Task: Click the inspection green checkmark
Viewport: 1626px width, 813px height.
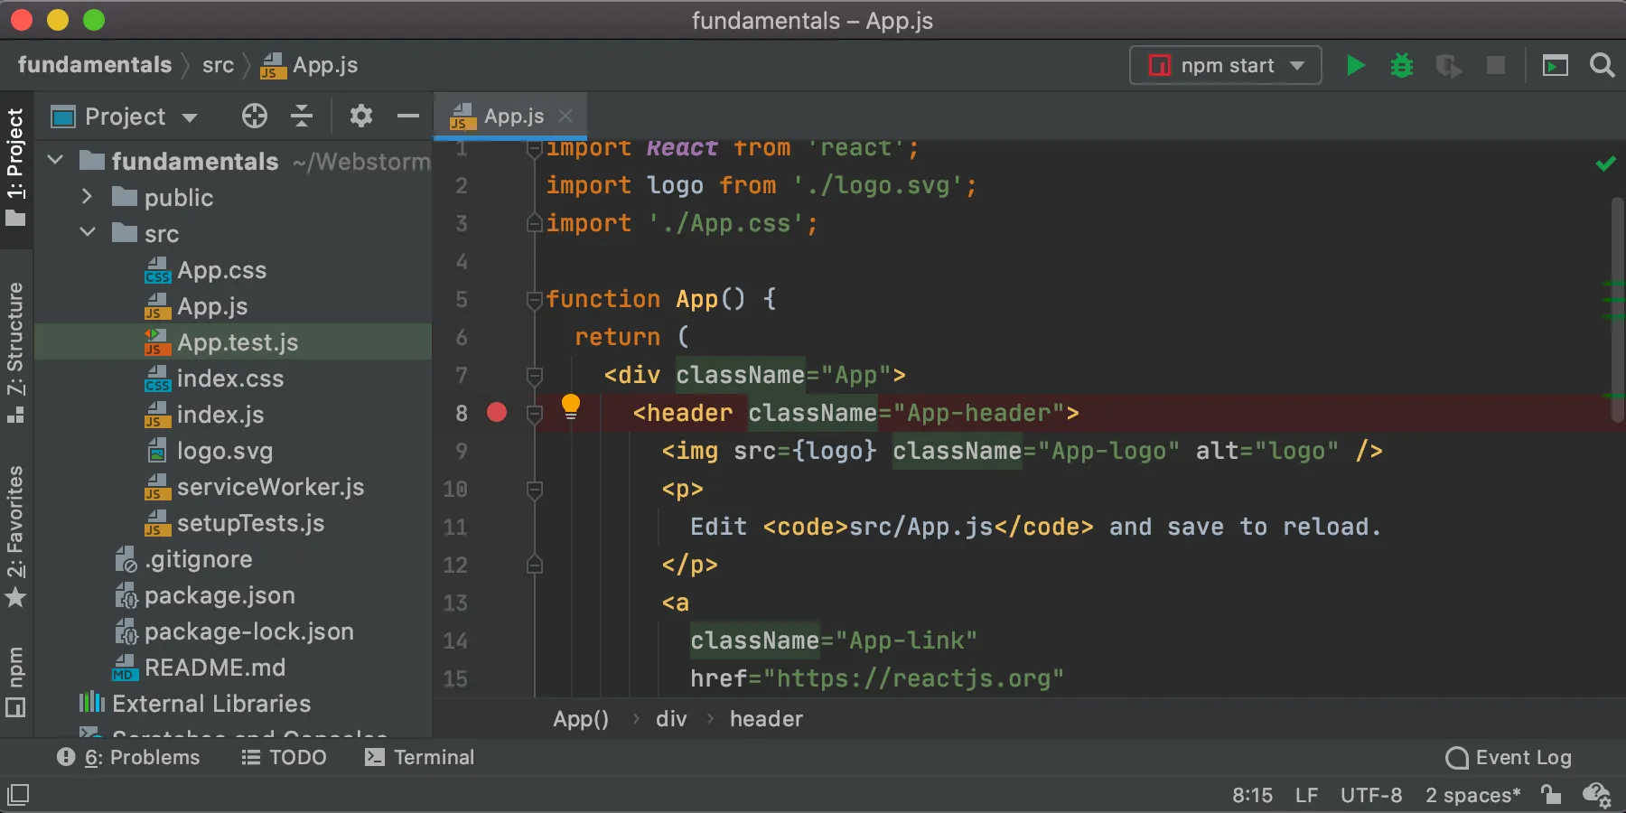Action: 1605,164
